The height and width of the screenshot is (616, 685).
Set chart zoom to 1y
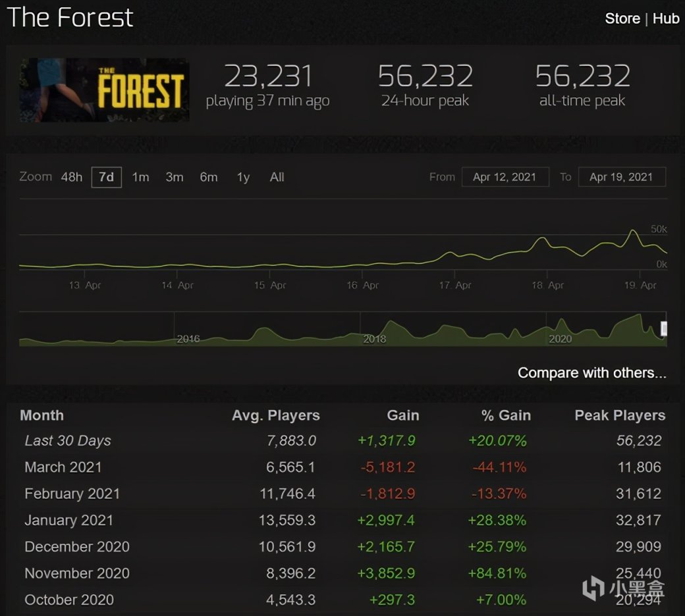[x=243, y=177]
